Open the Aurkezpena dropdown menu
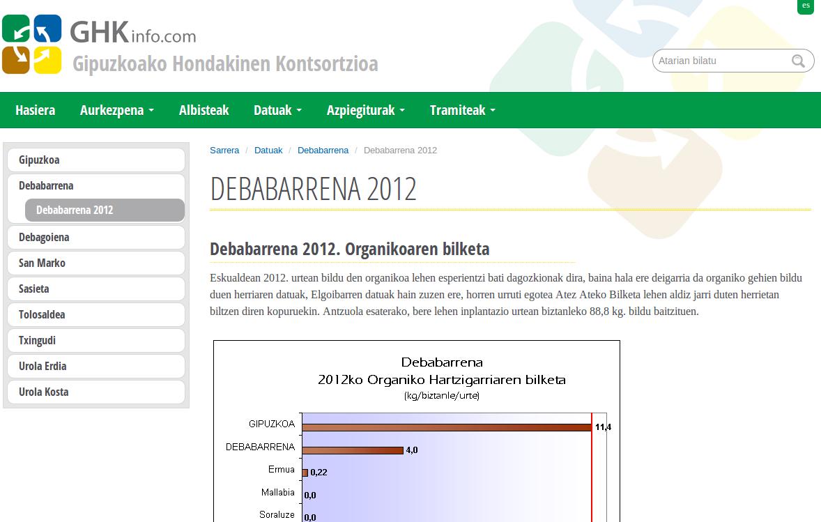 (x=116, y=110)
